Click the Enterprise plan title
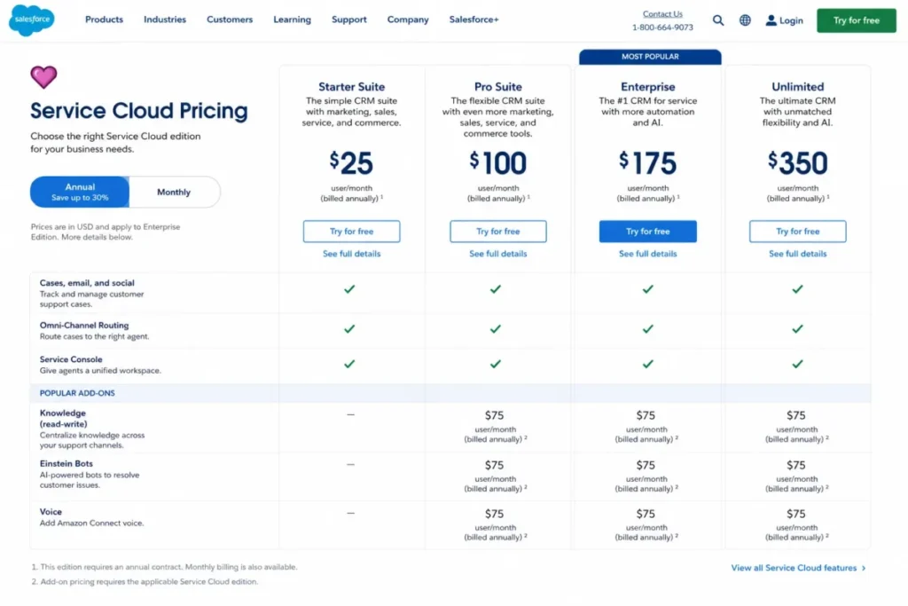This screenshot has height=606, width=908. coord(647,87)
